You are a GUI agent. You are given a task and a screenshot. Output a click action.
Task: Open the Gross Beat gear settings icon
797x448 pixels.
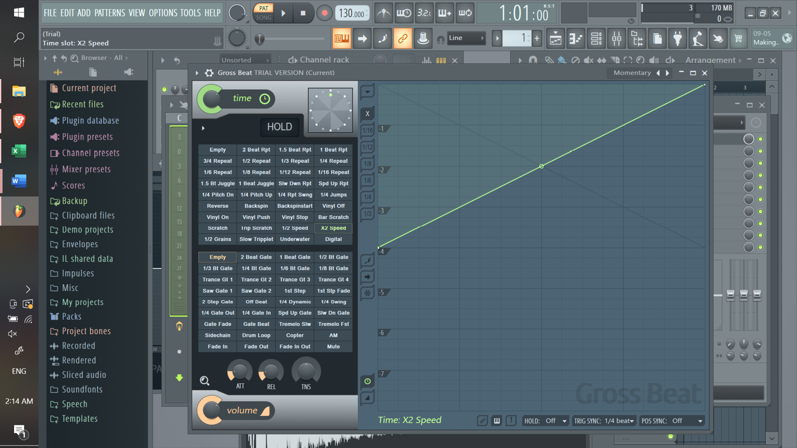point(209,73)
